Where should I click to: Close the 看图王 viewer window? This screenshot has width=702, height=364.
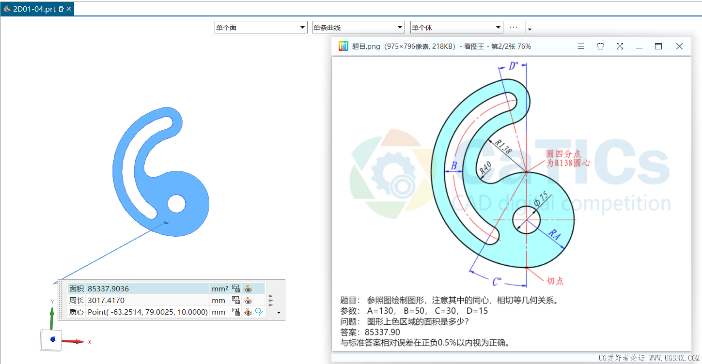point(679,46)
